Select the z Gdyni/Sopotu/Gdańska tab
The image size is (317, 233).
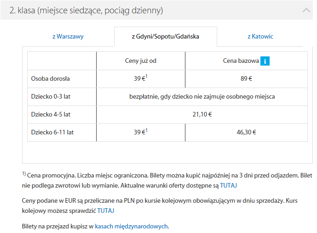pos(165,37)
